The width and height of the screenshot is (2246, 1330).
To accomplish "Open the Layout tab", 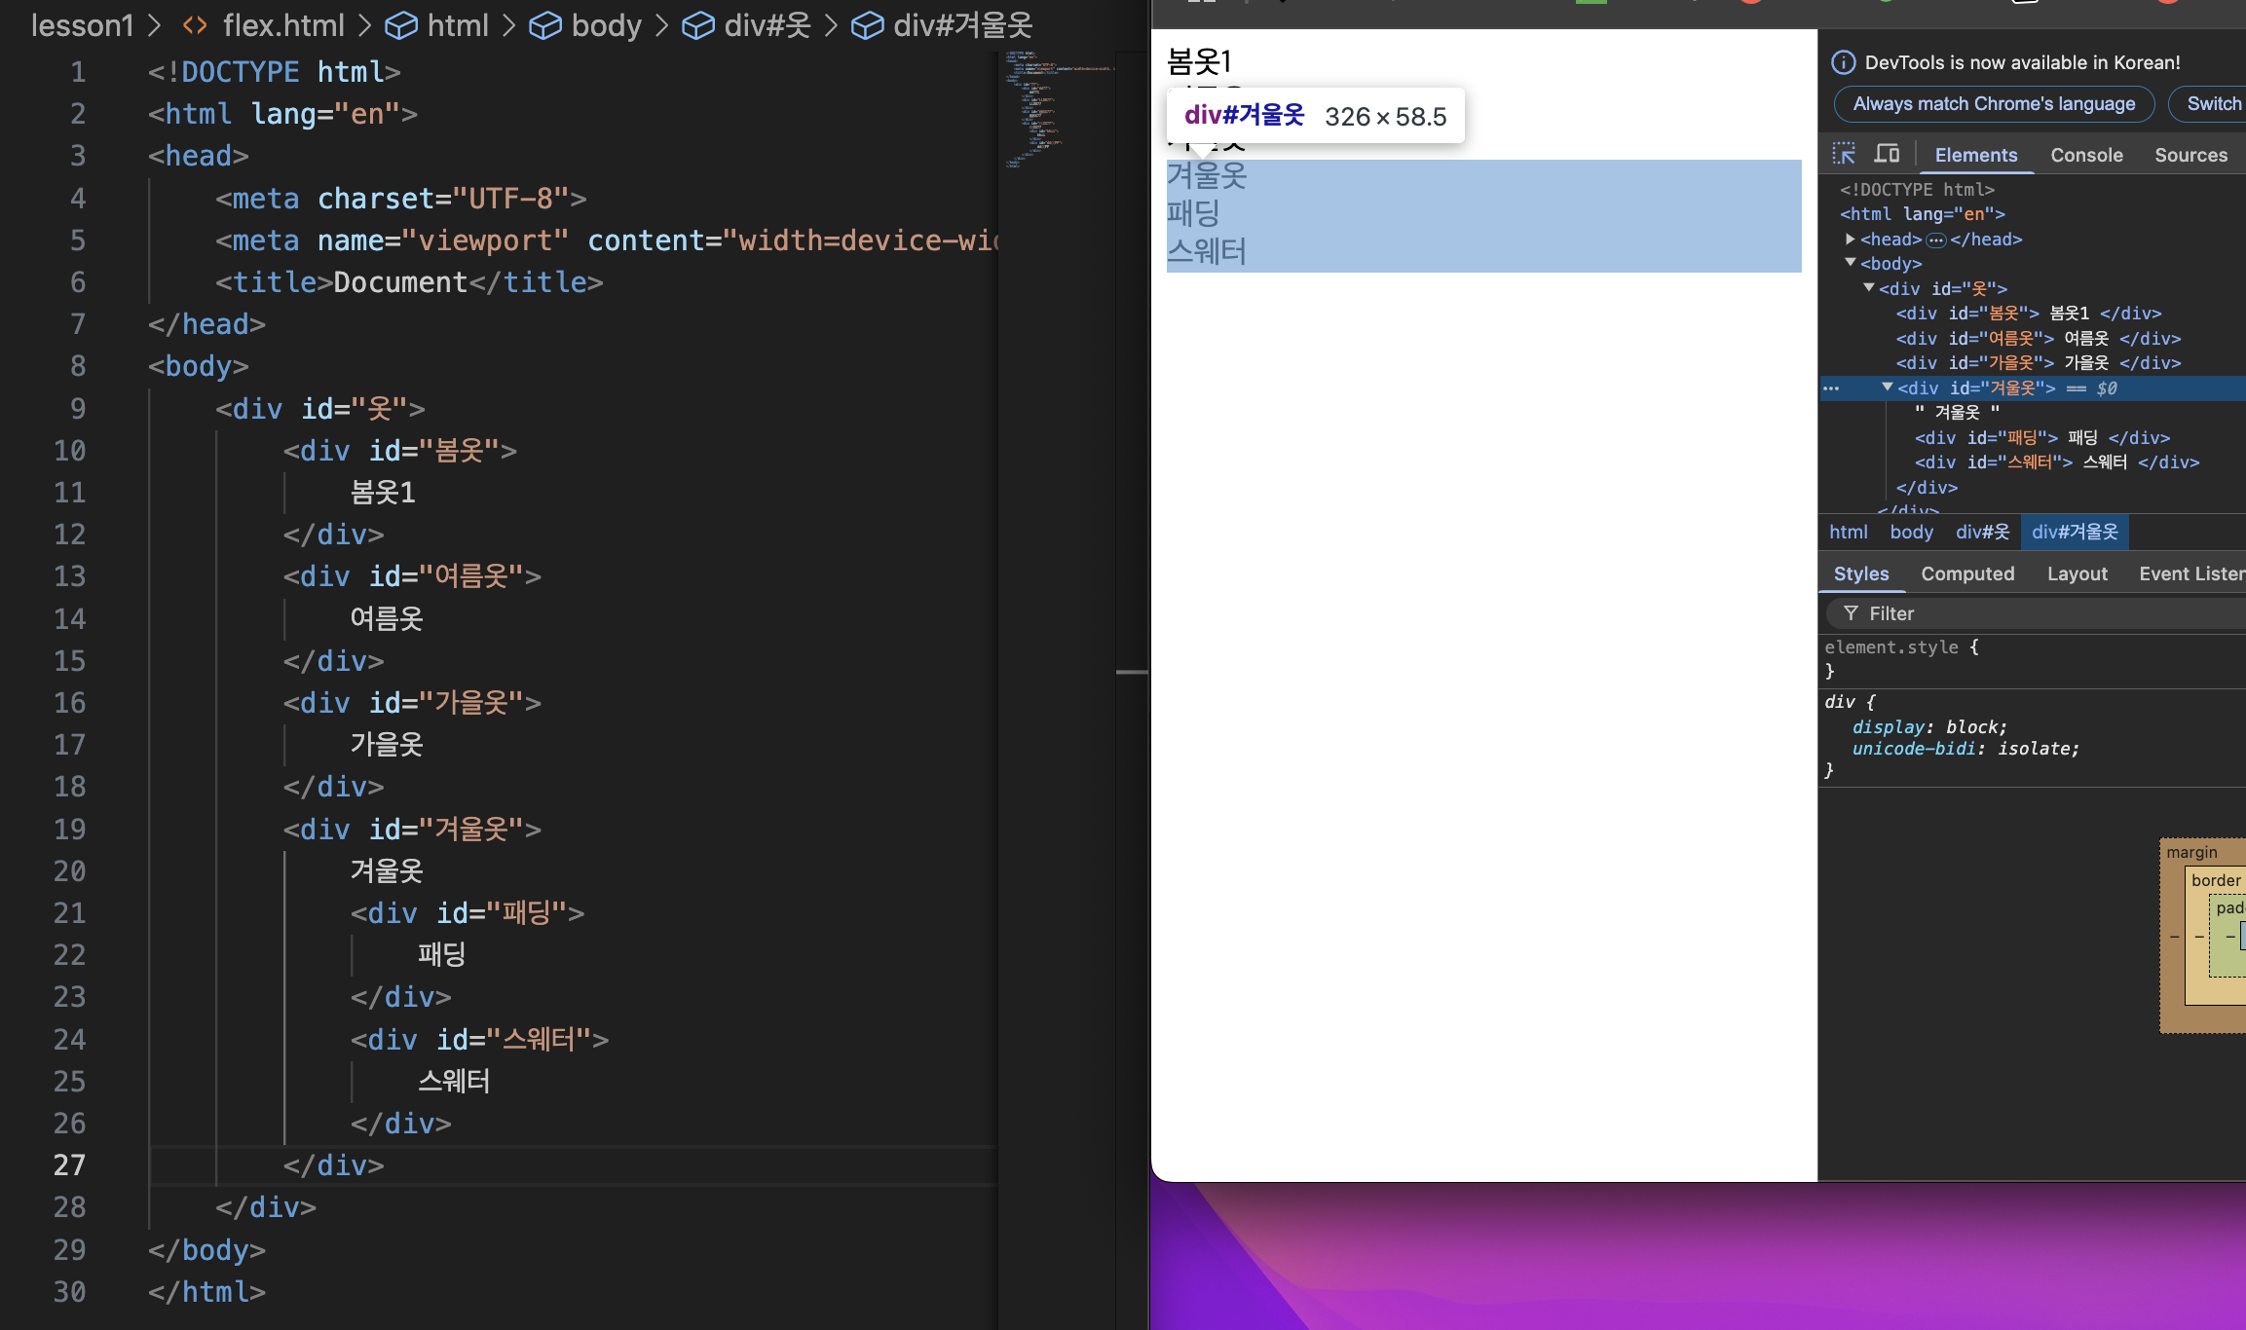I will click(2077, 573).
